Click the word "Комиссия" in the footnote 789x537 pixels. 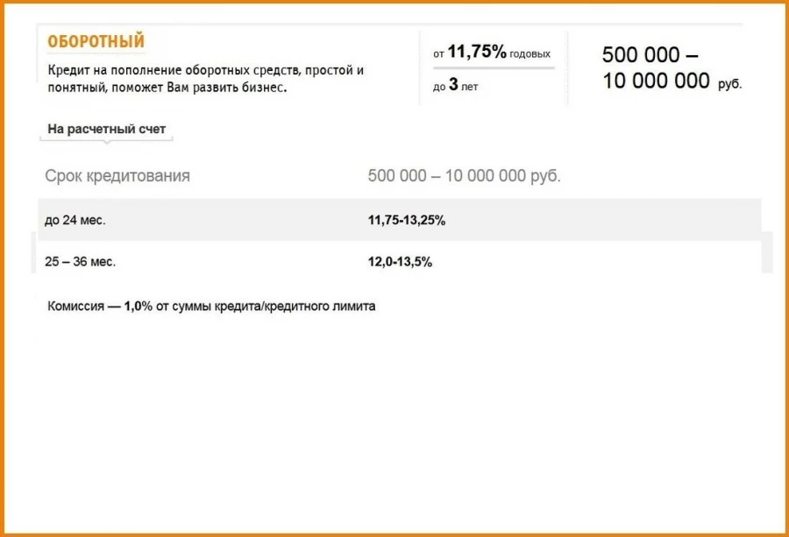pyautogui.click(x=76, y=307)
